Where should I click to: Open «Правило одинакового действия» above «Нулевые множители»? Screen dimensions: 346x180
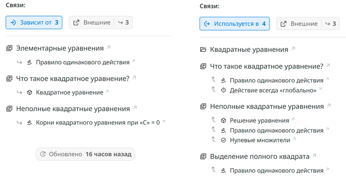[276, 131]
